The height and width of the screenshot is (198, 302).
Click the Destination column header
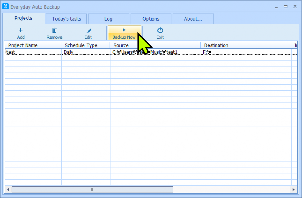tap(216, 45)
